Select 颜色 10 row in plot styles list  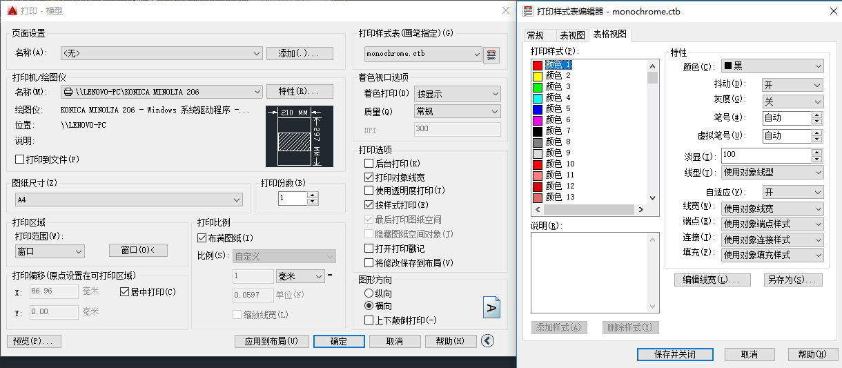tap(589, 164)
